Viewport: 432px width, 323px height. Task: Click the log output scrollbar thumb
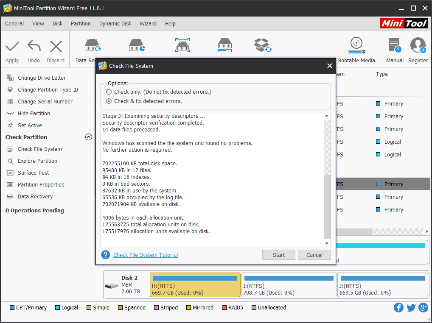pos(327,206)
